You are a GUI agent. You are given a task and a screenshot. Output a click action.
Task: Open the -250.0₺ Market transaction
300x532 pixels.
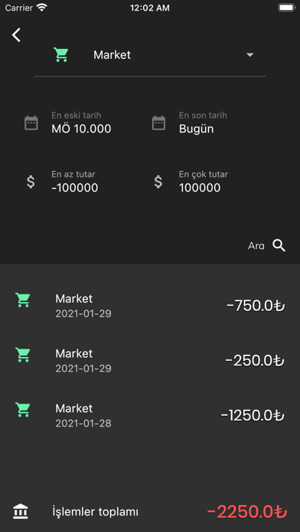[x=150, y=360]
